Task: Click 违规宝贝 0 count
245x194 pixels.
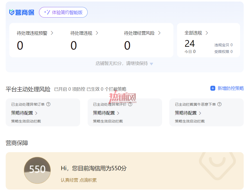Action: coord(224,45)
